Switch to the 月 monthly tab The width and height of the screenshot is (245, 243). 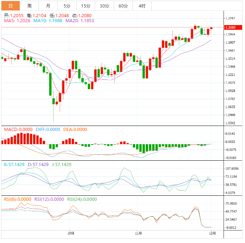tap(48, 6)
